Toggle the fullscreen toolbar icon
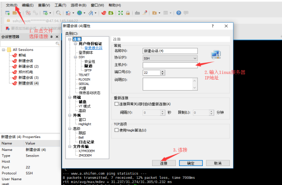 point(120,13)
